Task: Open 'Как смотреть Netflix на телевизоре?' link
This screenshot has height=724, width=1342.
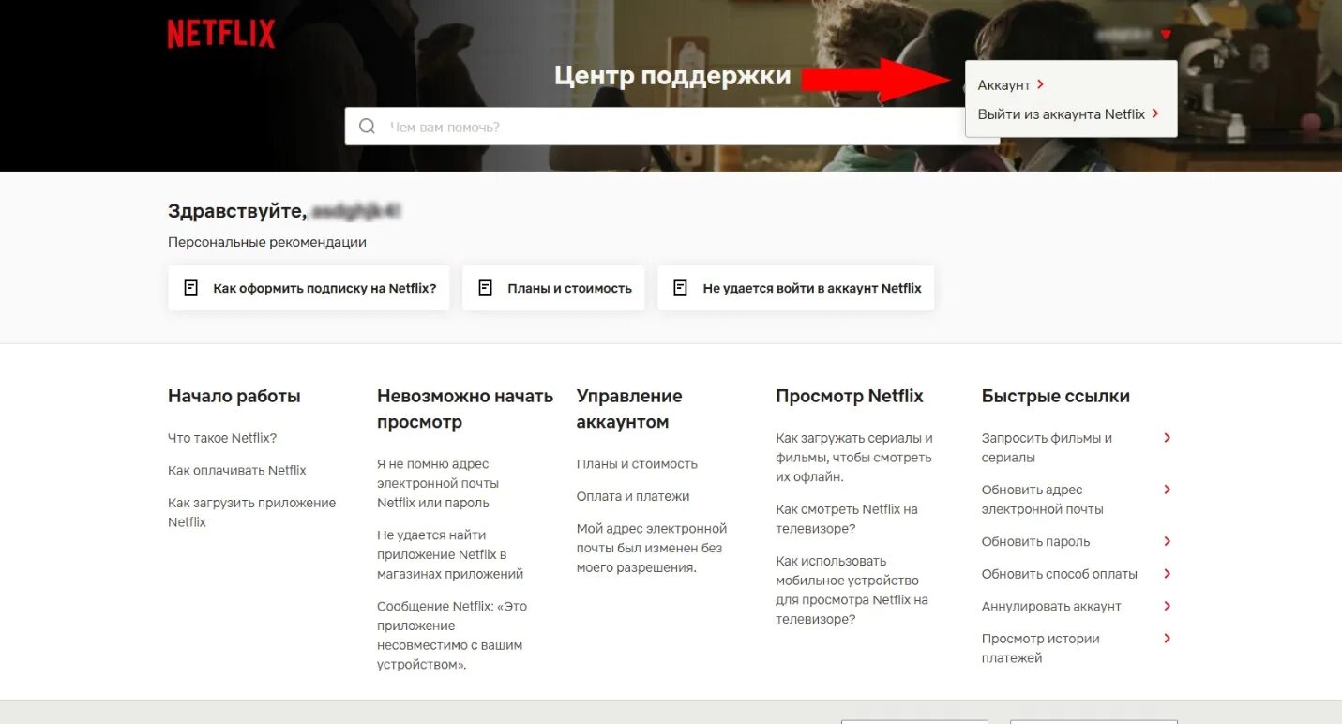Action: pos(847,519)
